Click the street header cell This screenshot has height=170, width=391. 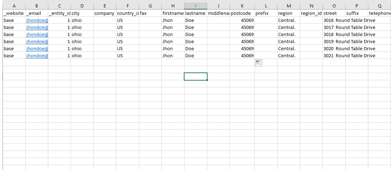coord(334,13)
